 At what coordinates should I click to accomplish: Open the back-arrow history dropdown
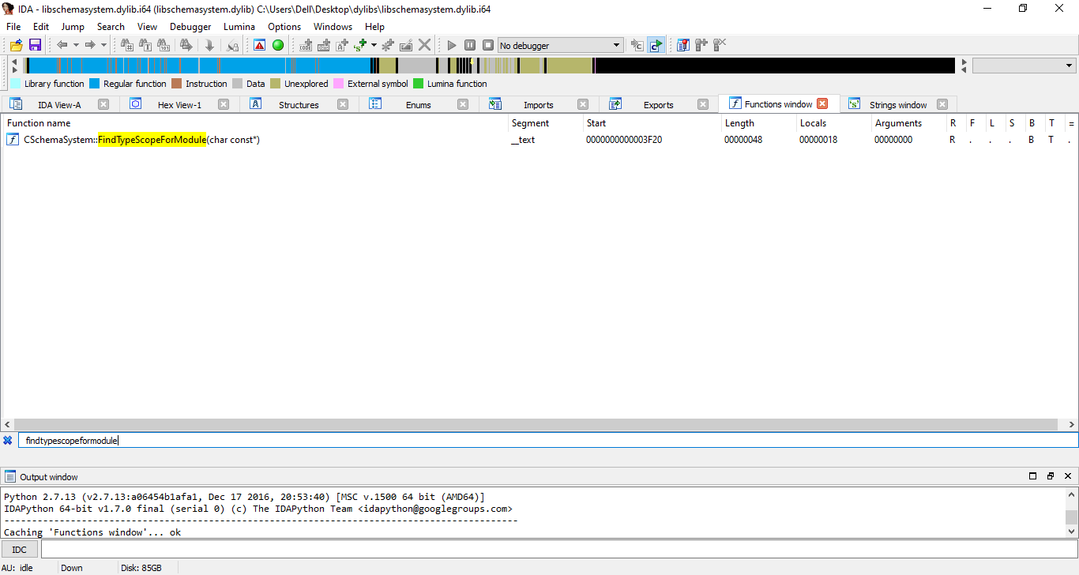76,45
